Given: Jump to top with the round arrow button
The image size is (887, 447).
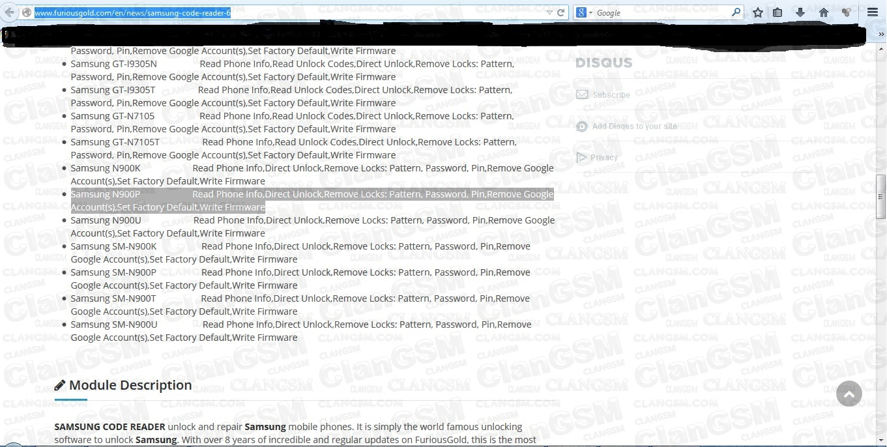Looking at the screenshot, I should pos(849,394).
